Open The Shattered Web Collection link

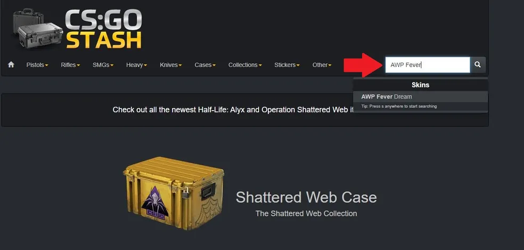(x=306, y=214)
